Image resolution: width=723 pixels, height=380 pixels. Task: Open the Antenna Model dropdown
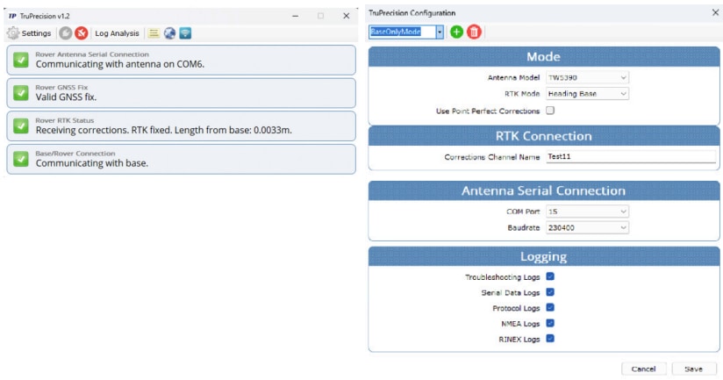click(587, 77)
